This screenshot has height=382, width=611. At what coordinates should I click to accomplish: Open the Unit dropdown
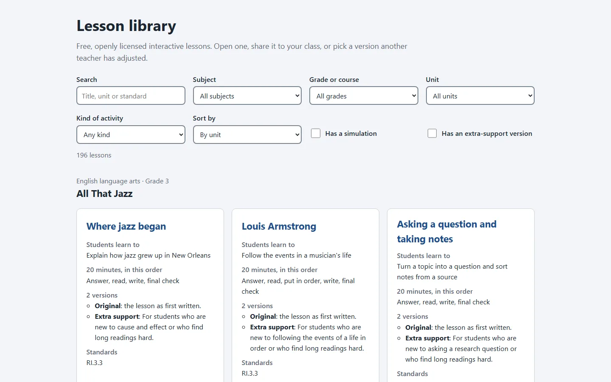click(x=480, y=95)
